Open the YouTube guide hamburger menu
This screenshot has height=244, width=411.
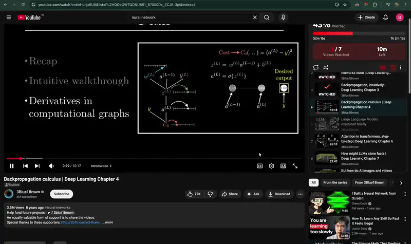9,17
